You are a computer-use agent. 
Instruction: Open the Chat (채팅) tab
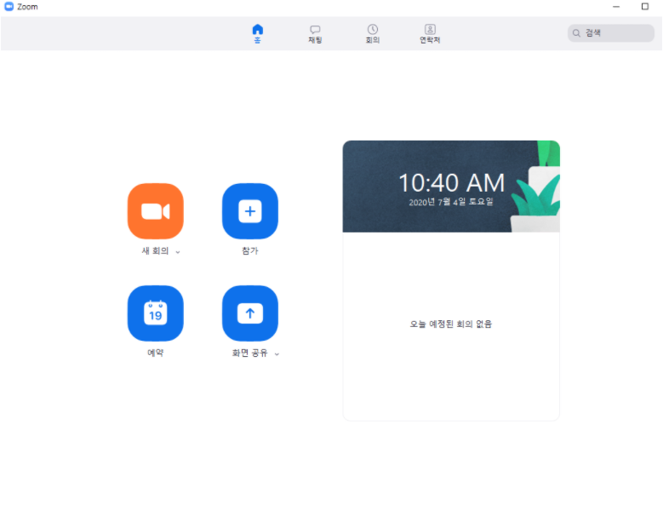(315, 34)
